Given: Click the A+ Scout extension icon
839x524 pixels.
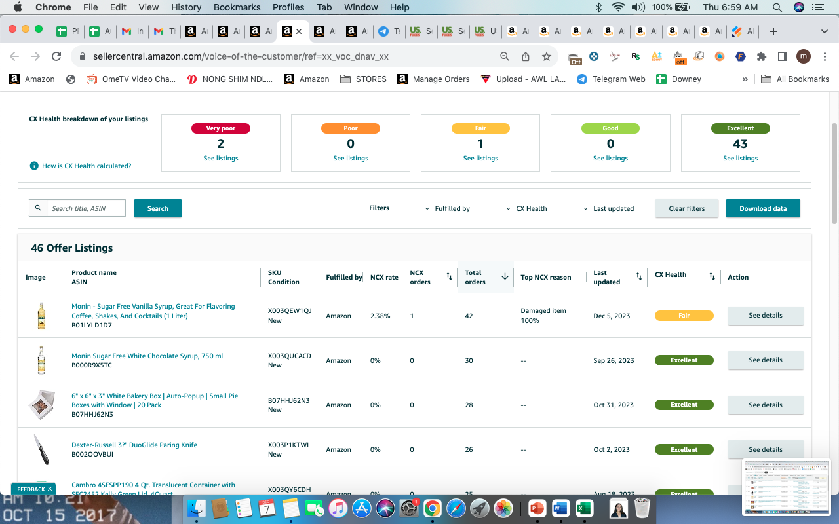Looking at the screenshot, I should tap(657, 56).
